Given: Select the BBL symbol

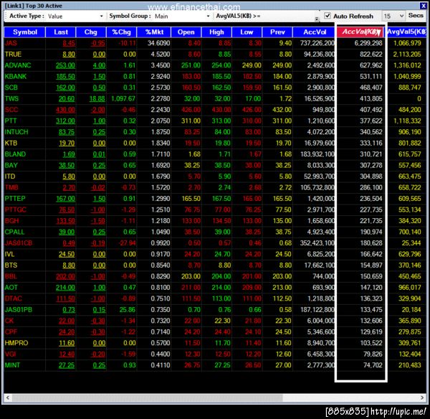Looking at the screenshot, I should [x=11, y=276].
